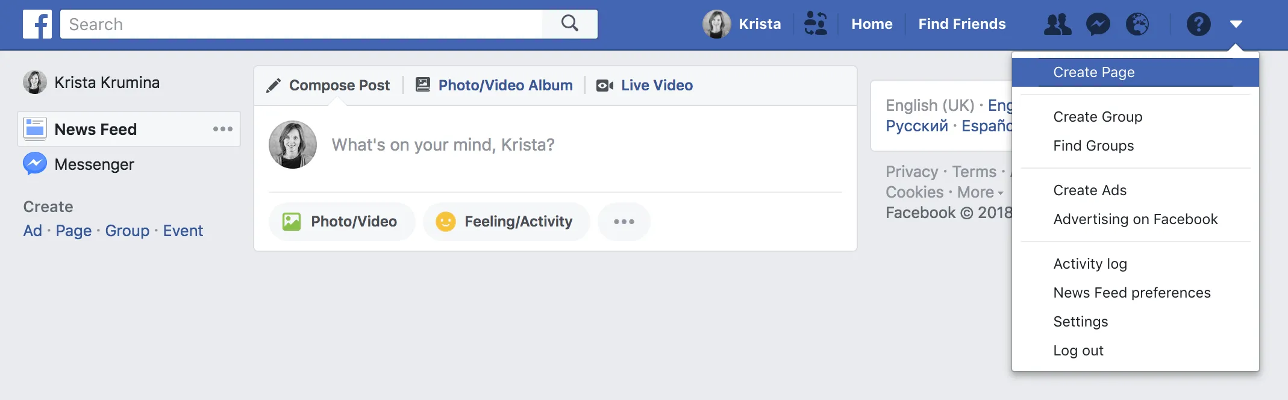
Task: Expand the More footer links dropdown
Action: (x=980, y=192)
